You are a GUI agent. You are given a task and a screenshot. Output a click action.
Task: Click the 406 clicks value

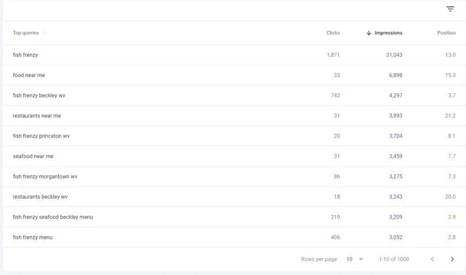point(335,237)
